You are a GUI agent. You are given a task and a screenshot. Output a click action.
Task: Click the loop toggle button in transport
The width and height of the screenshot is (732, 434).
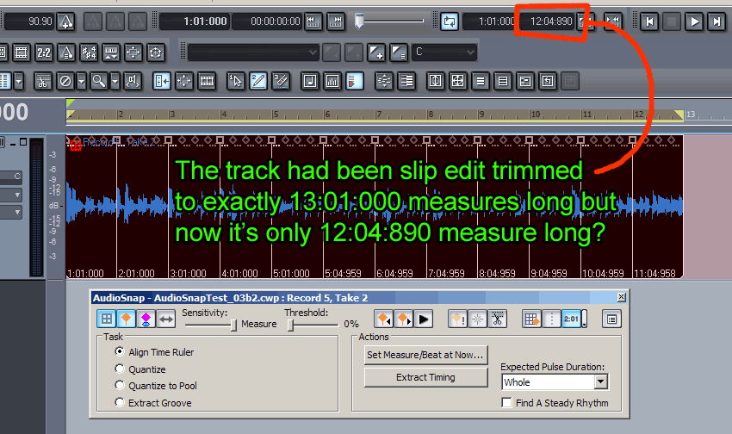click(449, 22)
